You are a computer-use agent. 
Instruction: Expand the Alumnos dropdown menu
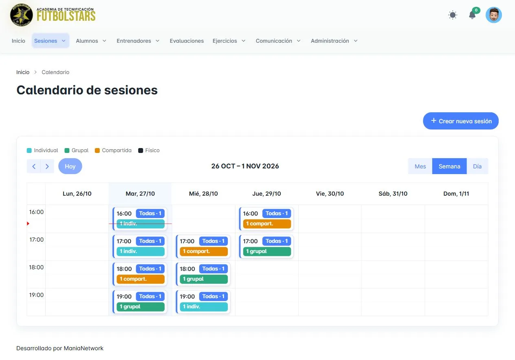(91, 41)
